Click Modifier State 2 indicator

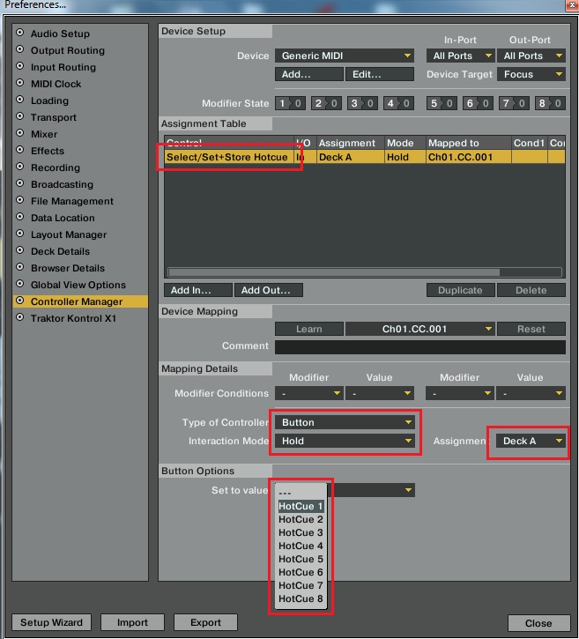point(326,103)
